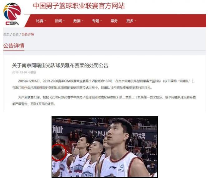
Task: Open the 公告 breadcrumb link
Action: (15, 34)
